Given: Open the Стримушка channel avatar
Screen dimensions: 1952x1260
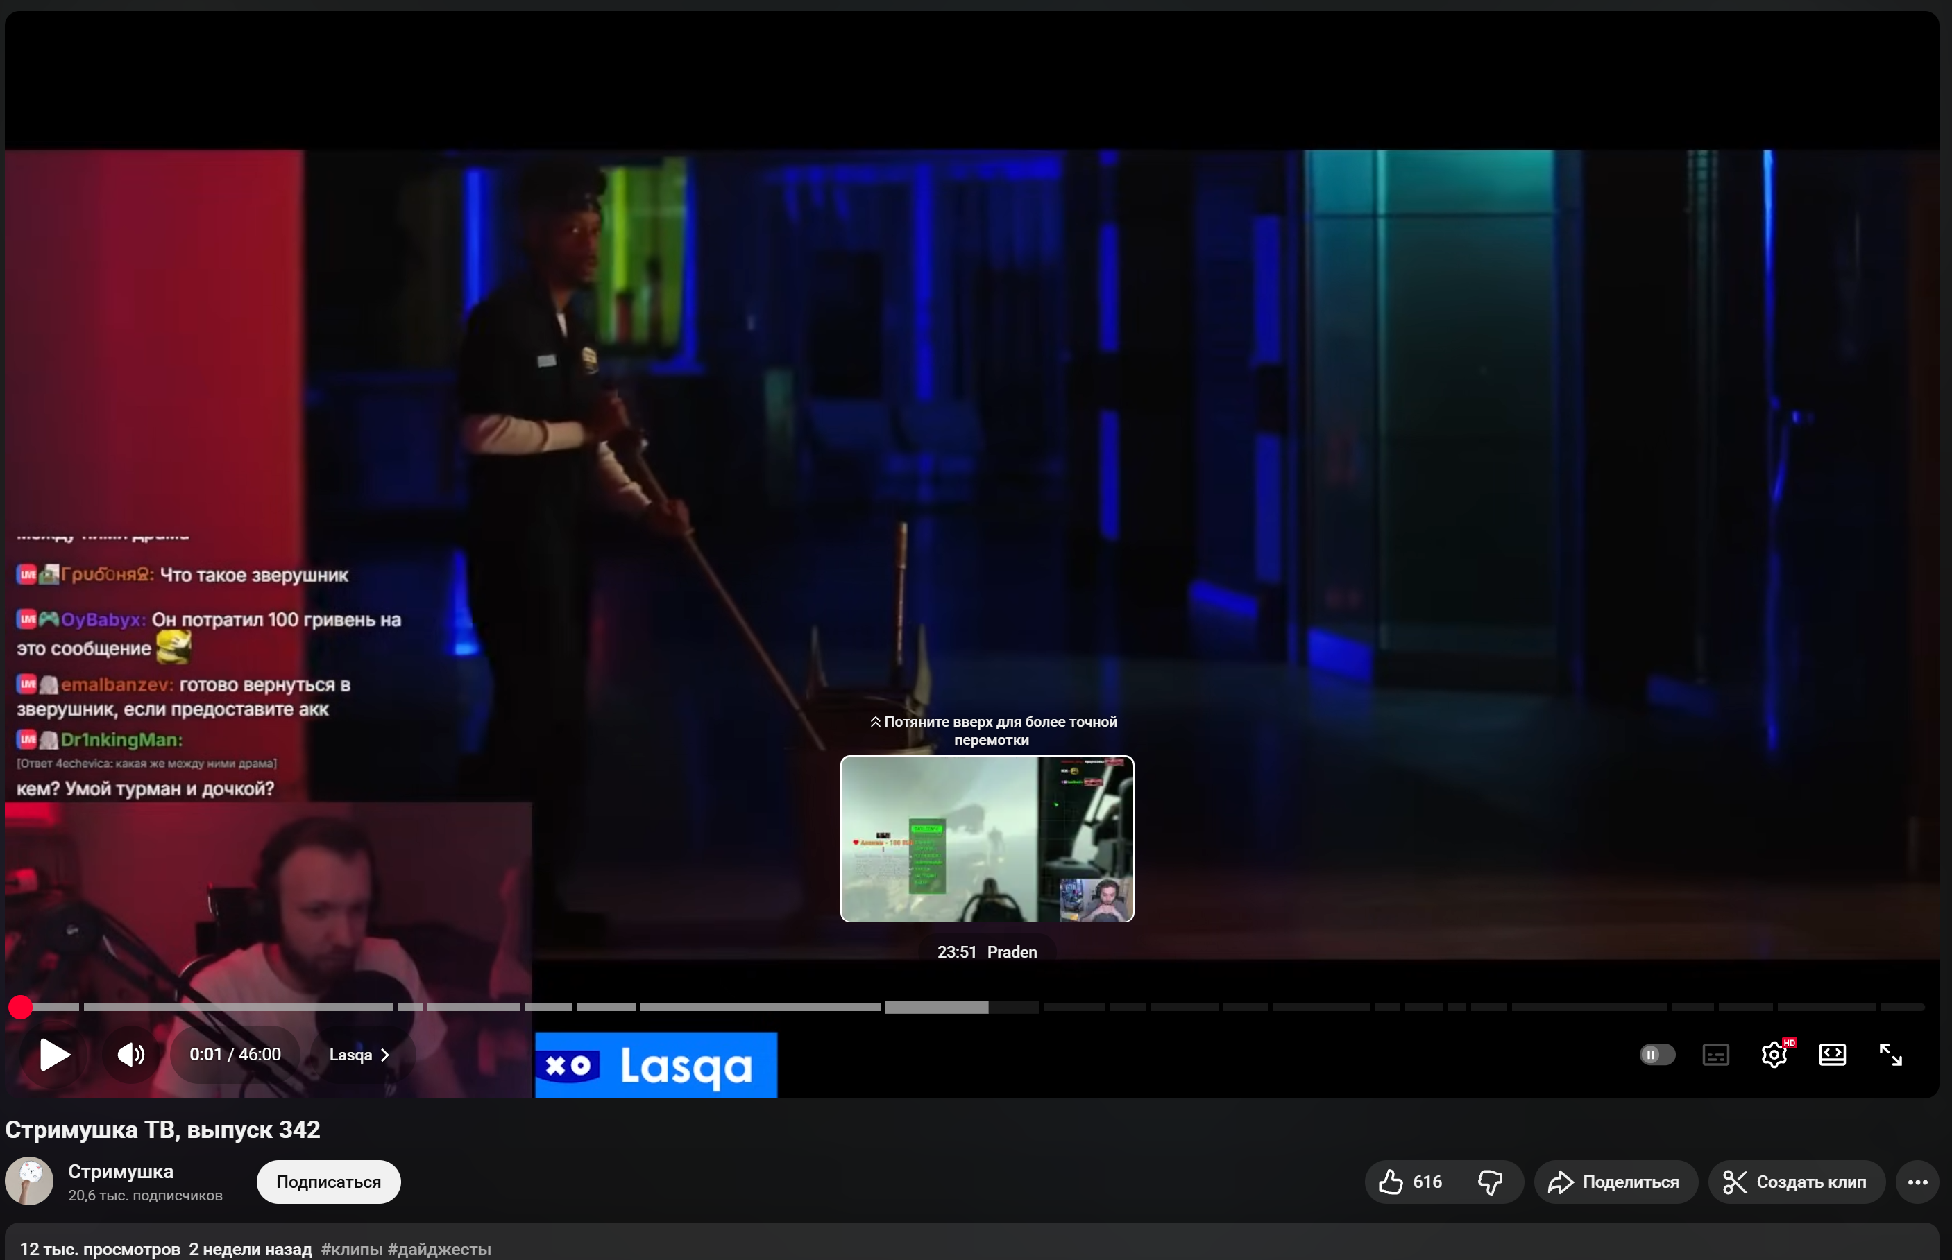Looking at the screenshot, I should 29,1181.
